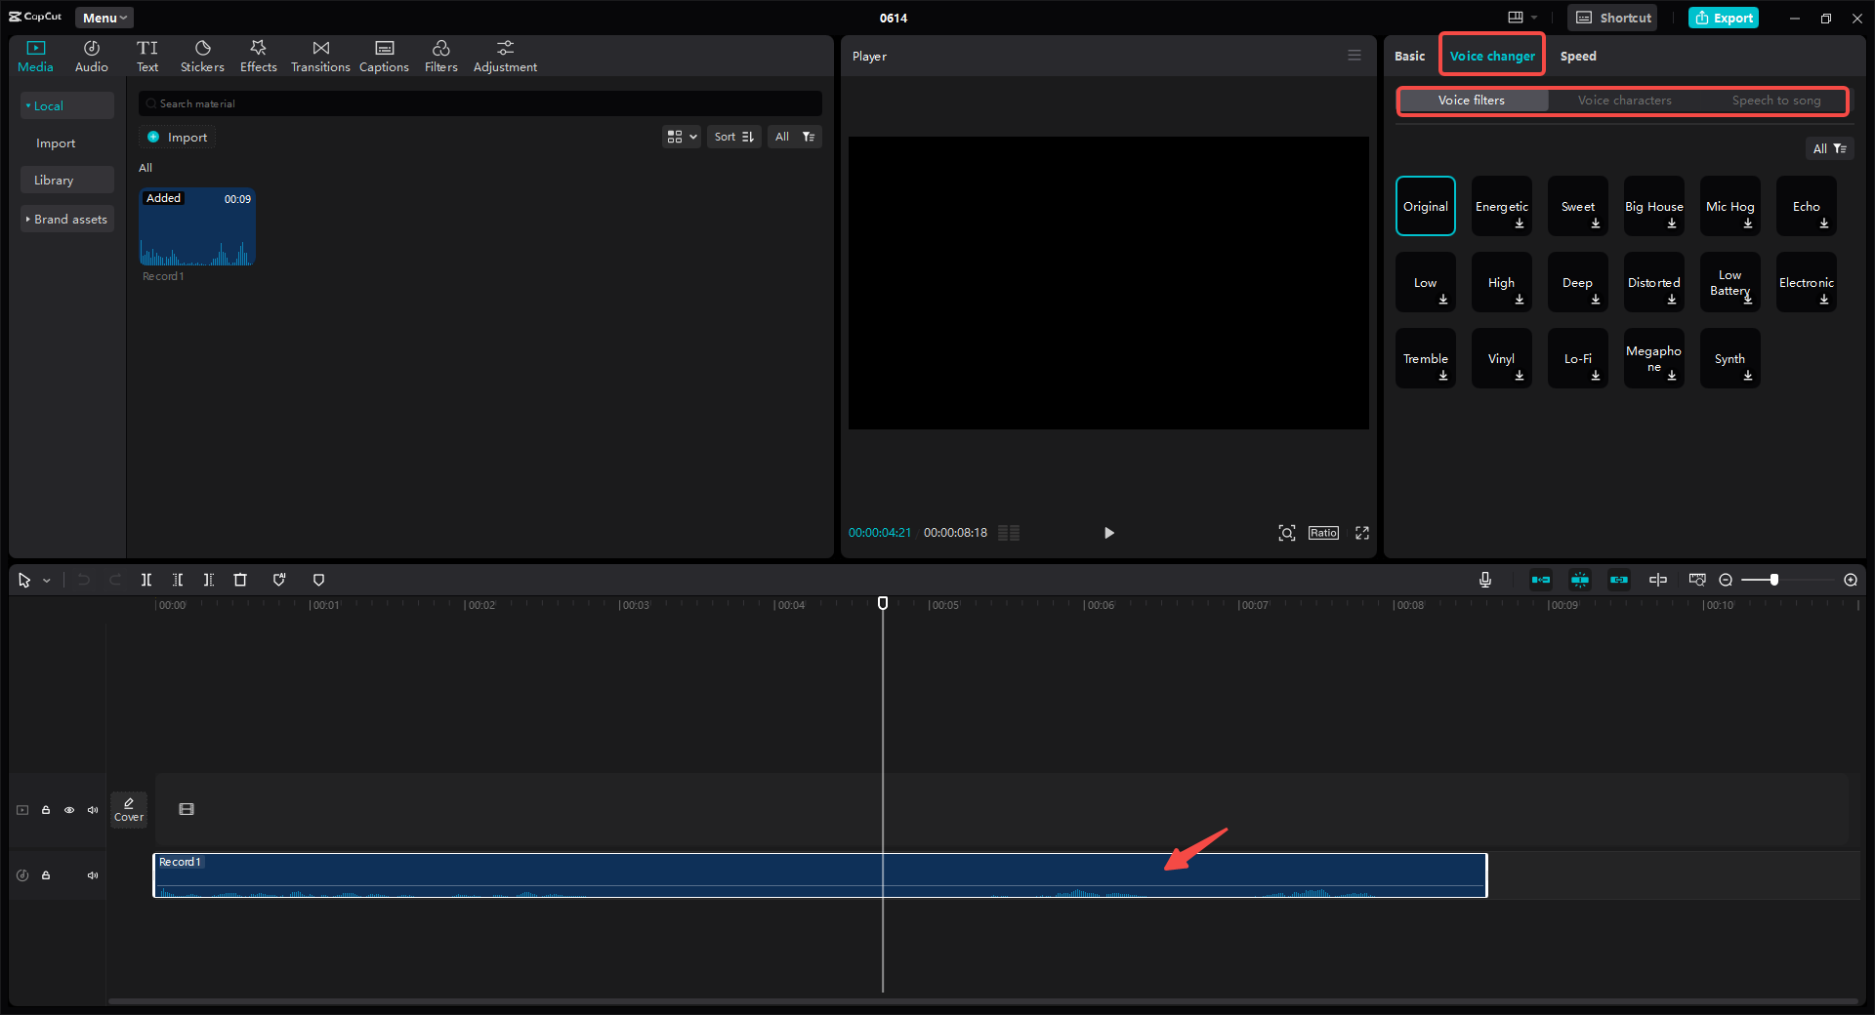Click the timeline playhead marker

click(883, 603)
